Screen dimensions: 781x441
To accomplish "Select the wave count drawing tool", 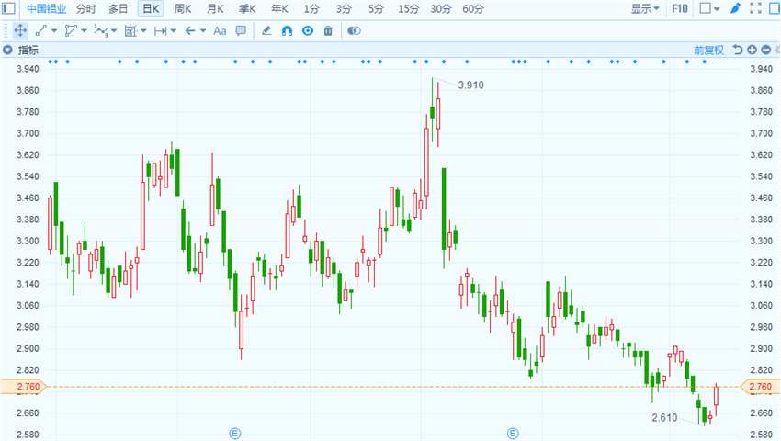I will point(101,31).
